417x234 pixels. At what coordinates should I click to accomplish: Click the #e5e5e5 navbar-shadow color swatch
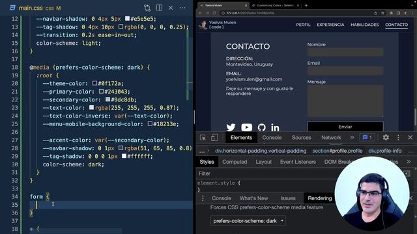128,19
